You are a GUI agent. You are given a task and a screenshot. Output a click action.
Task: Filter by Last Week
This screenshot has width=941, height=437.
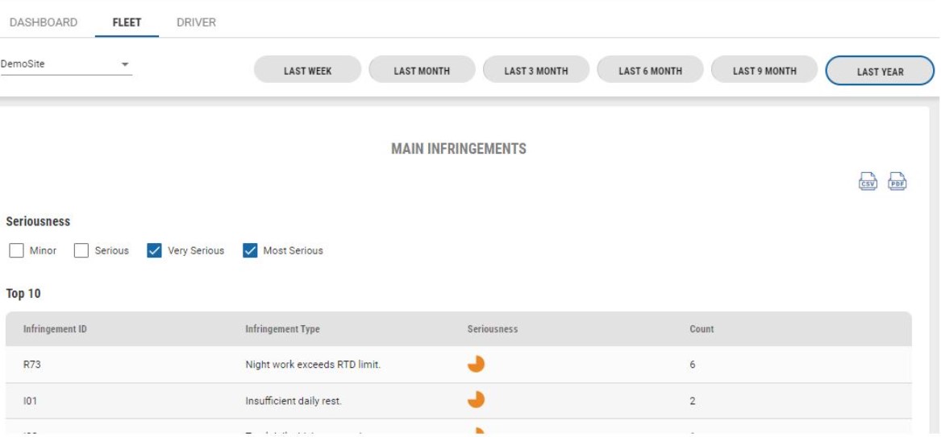pyautogui.click(x=307, y=71)
